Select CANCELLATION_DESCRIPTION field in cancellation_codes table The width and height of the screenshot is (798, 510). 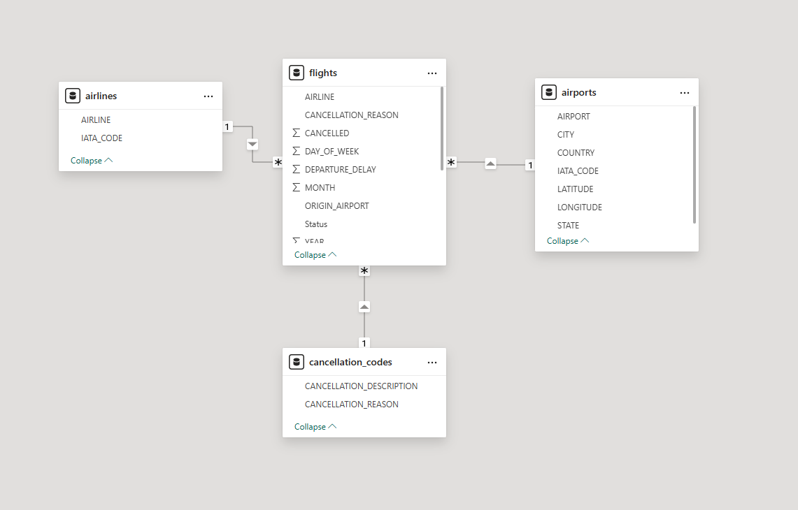[361, 386]
